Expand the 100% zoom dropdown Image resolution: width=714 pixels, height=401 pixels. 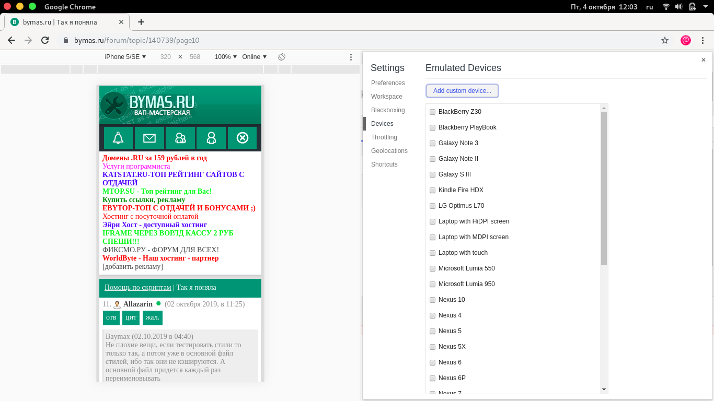point(225,57)
